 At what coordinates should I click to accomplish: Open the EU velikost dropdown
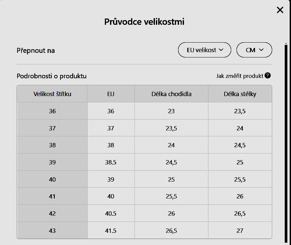click(x=204, y=50)
